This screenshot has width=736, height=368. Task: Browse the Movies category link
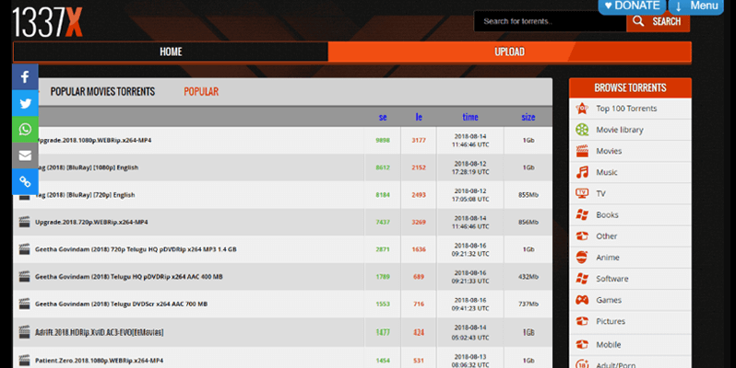609,151
